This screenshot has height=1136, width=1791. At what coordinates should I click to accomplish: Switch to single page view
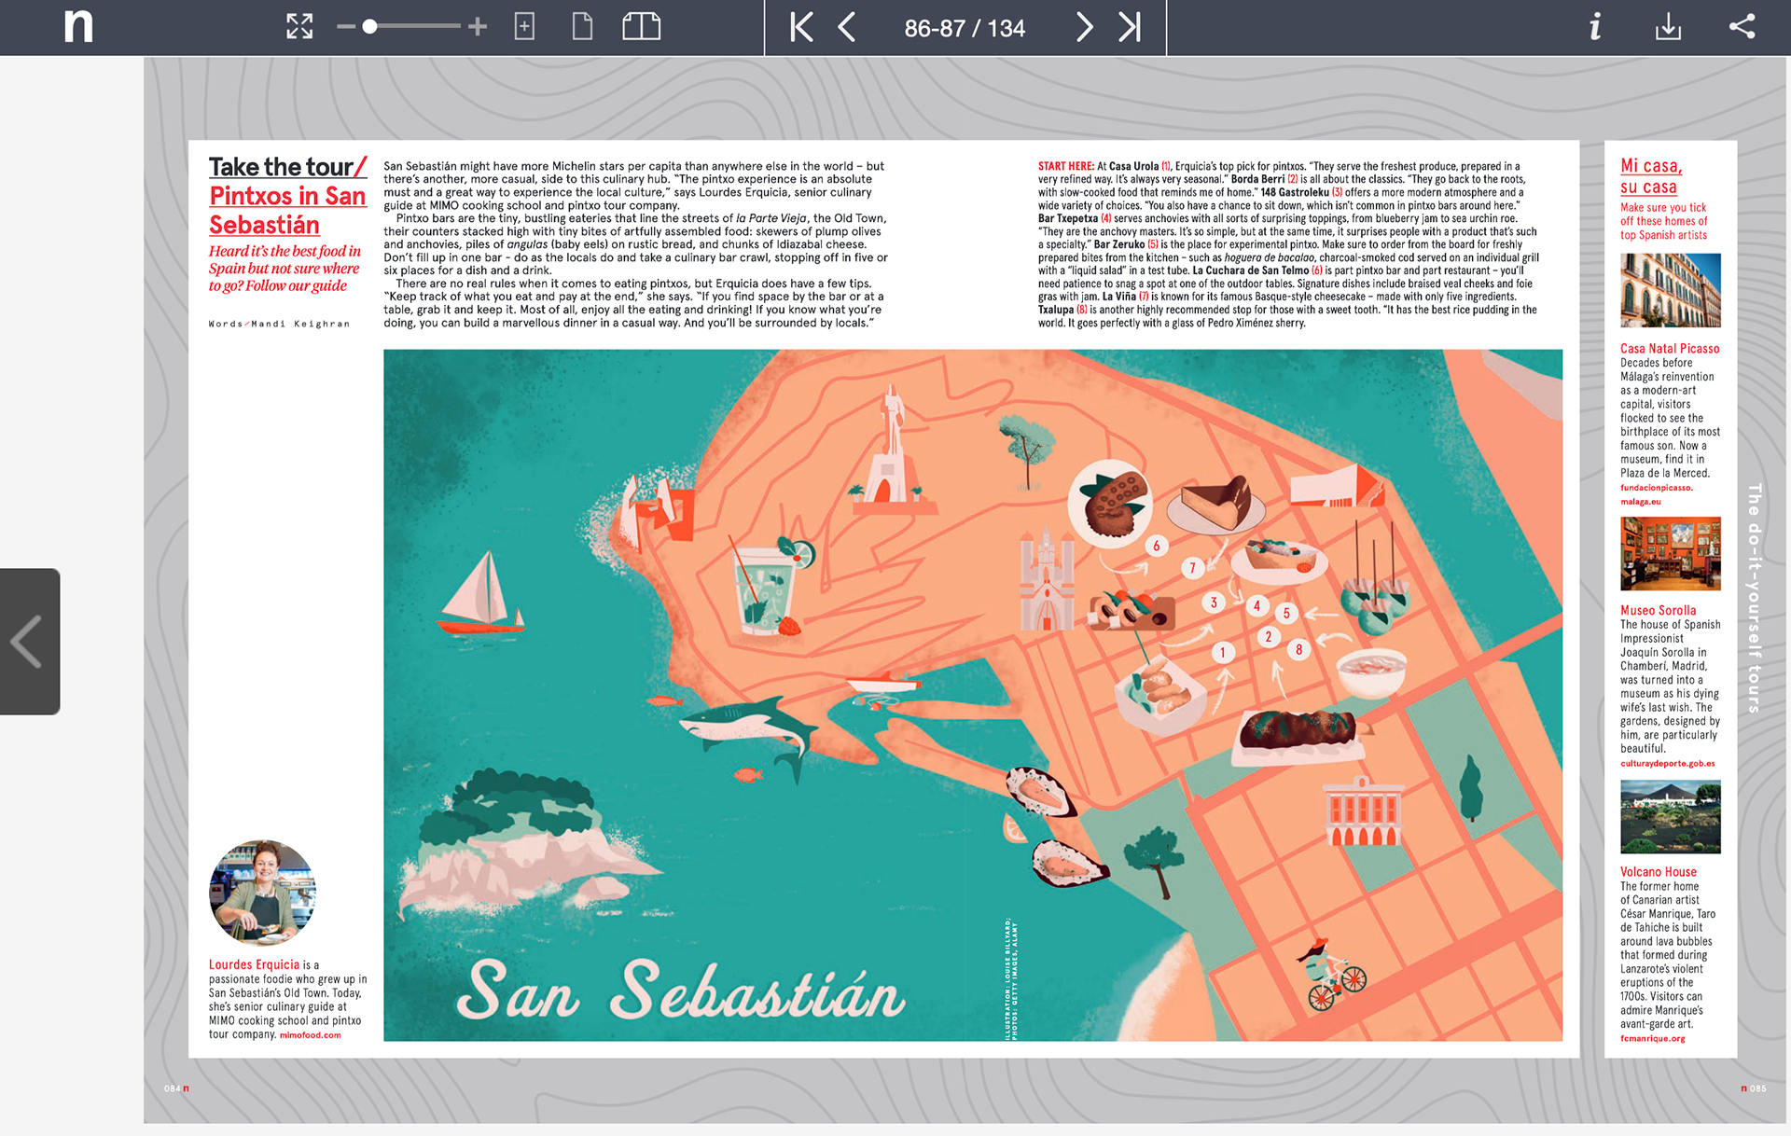coord(582,26)
